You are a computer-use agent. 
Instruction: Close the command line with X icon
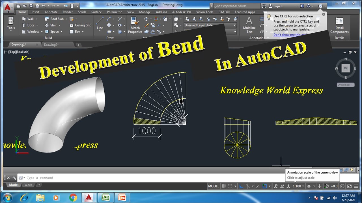[x=8, y=178]
